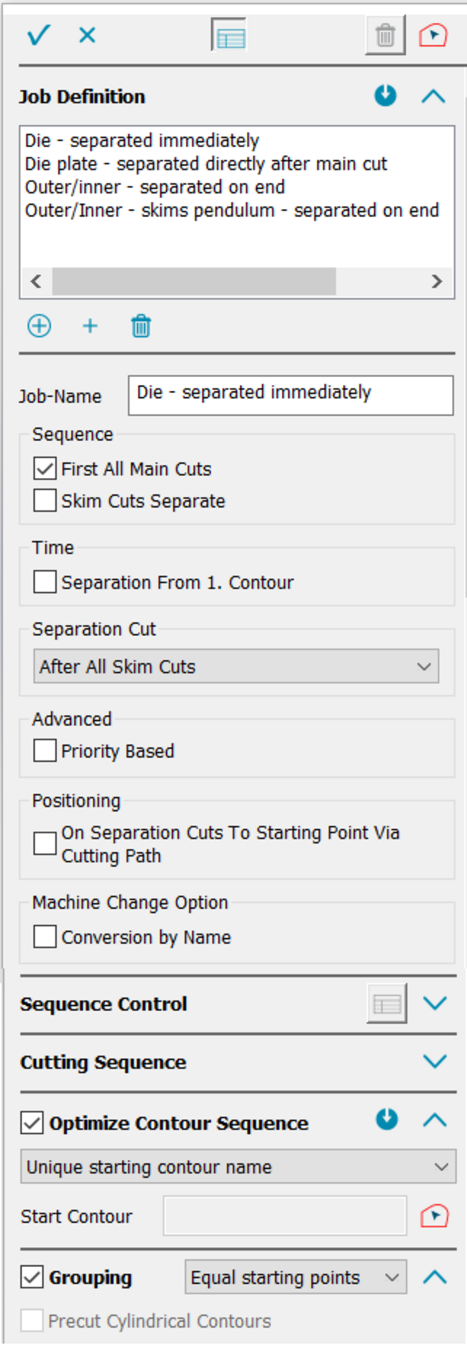Viewport: 467px width, 1348px height.
Task: Uncheck First All Main Cuts
Action: pyautogui.click(x=45, y=469)
